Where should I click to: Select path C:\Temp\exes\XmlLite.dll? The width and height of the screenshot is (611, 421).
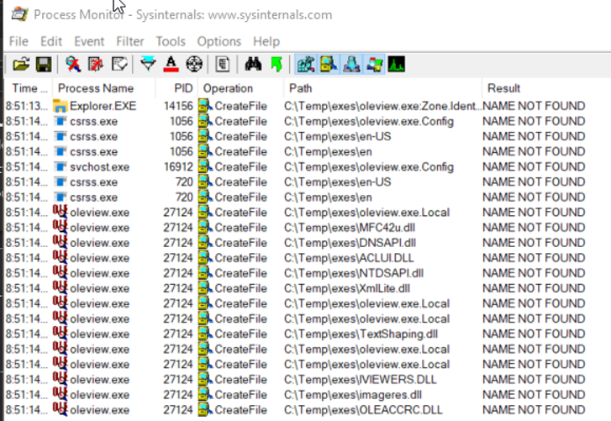click(x=347, y=288)
